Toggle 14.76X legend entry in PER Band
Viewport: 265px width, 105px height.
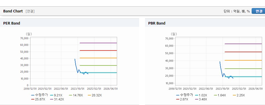pyautogui.click(x=76, y=95)
